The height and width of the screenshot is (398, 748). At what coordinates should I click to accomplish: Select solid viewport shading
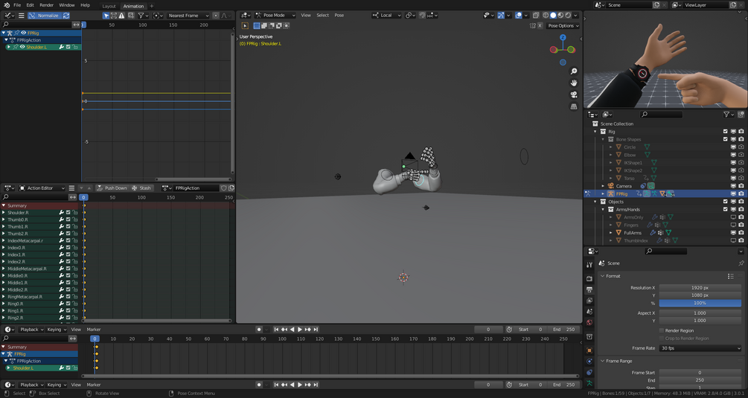(553, 16)
